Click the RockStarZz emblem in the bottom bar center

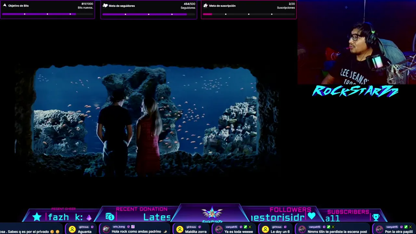212,214
